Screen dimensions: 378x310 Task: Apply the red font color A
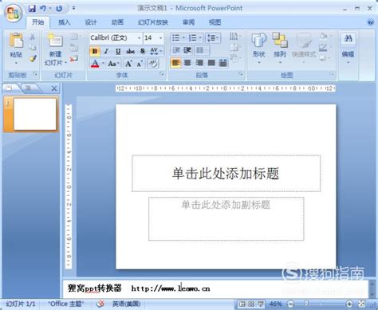pos(95,64)
